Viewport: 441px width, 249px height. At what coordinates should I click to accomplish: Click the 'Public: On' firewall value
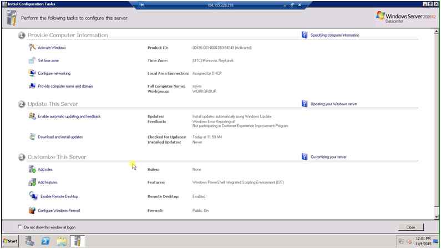[x=201, y=211]
